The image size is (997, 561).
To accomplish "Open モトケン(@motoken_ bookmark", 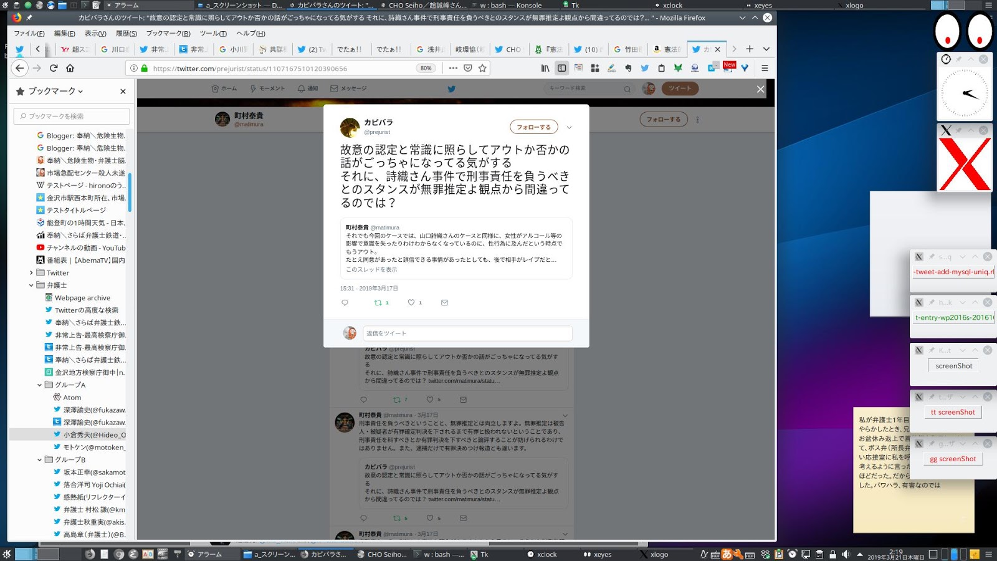I will (x=89, y=447).
